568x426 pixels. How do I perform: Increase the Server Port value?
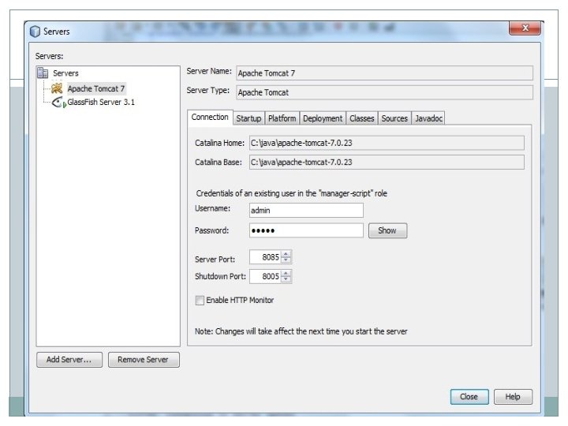[x=286, y=254]
